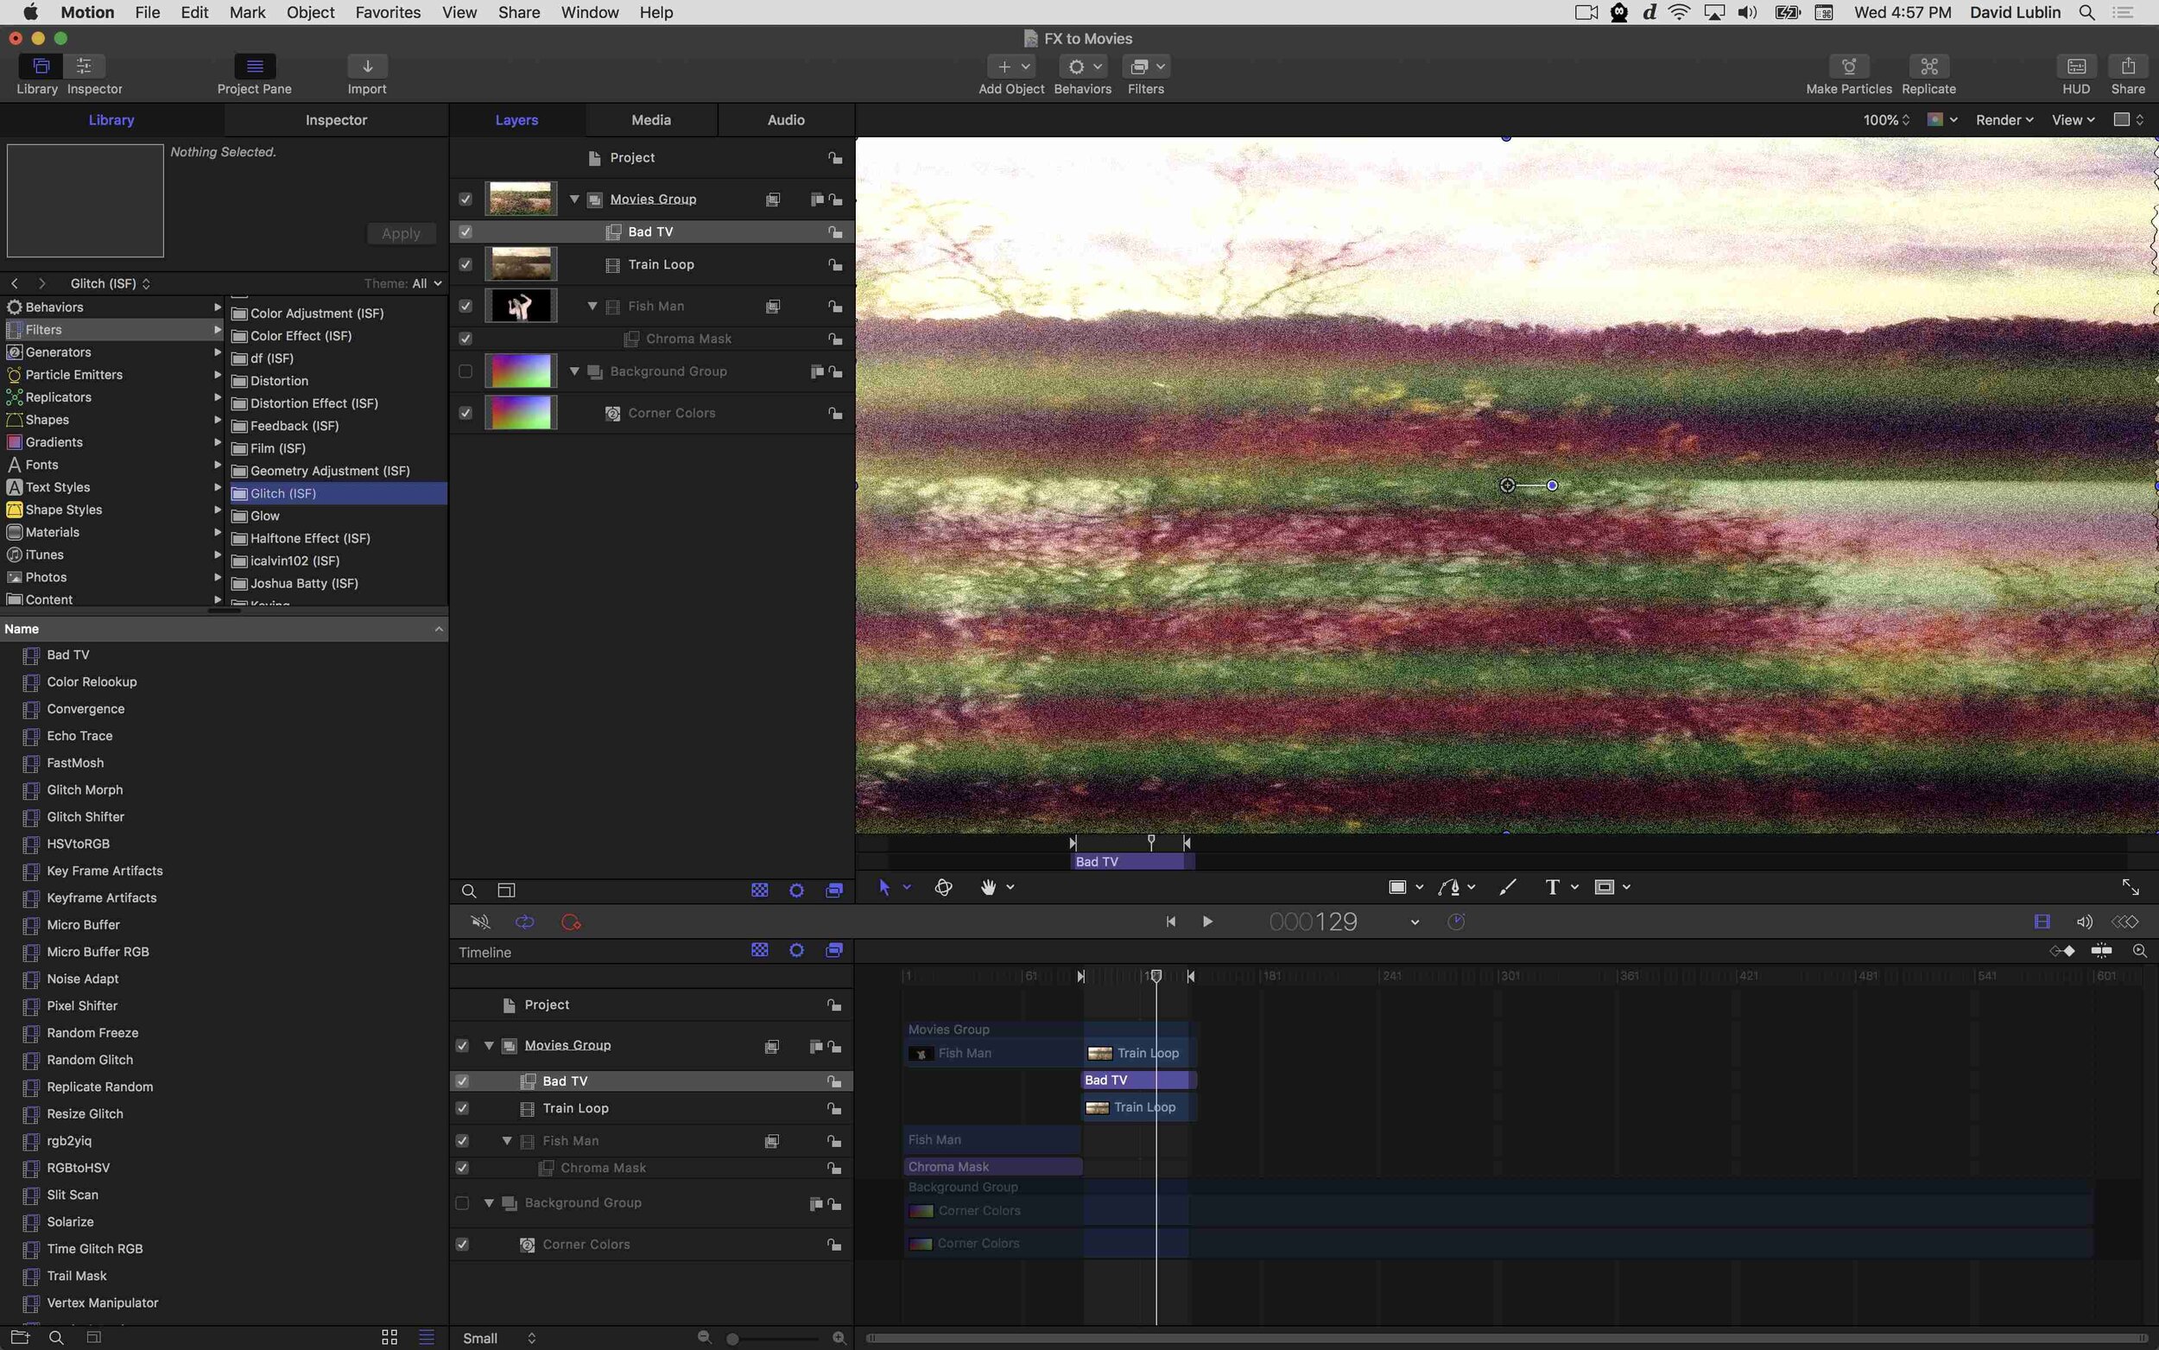Uncheck Fish Man in Layers list

tap(465, 307)
